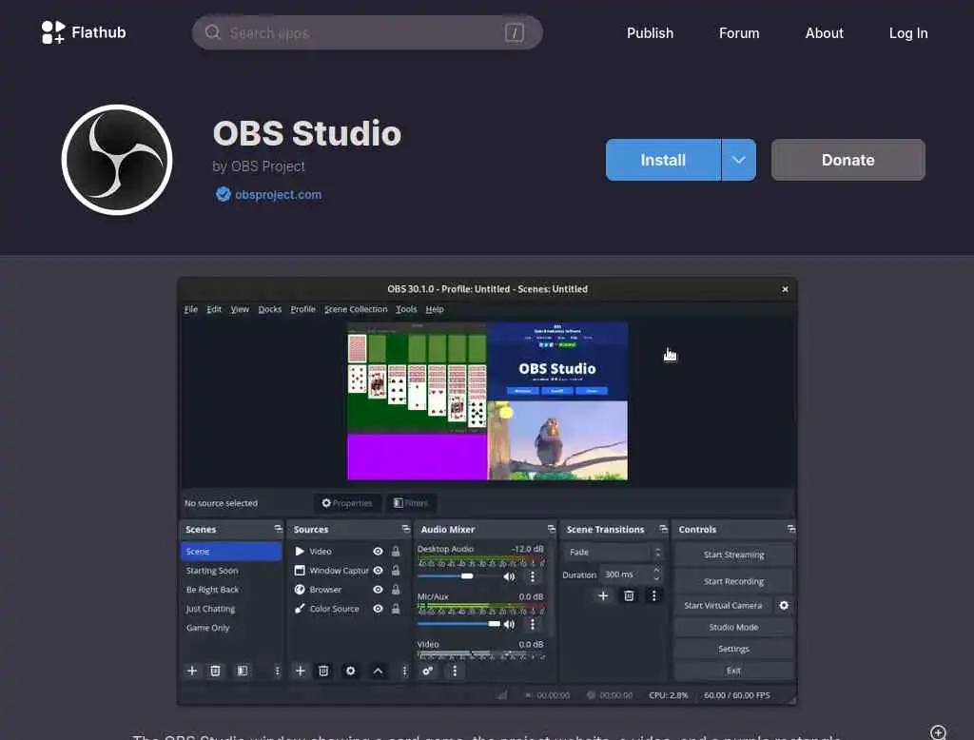
Task: Open the Scene Collection menu
Action: coord(356,309)
